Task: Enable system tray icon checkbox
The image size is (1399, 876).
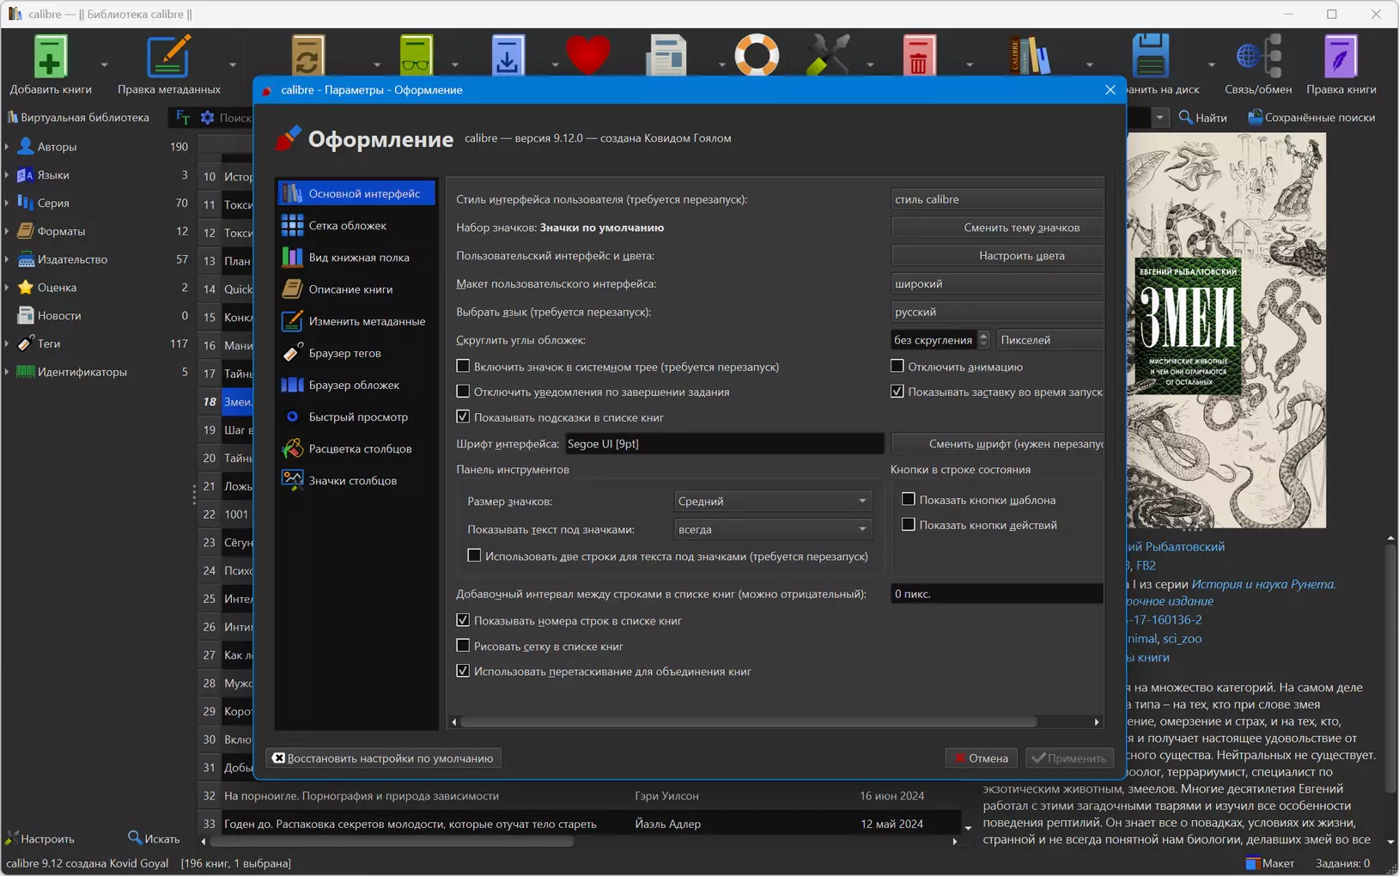Action: click(463, 366)
